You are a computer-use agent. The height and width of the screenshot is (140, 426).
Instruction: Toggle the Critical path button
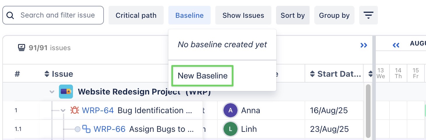[x=136, y=15]
